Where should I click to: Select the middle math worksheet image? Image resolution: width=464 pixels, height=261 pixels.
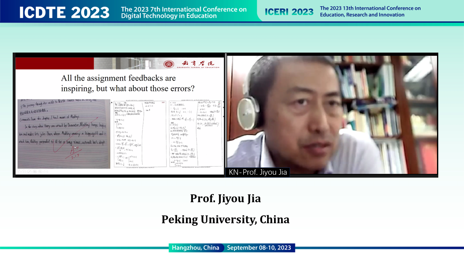pyautogui.click(x=140, y=133)
